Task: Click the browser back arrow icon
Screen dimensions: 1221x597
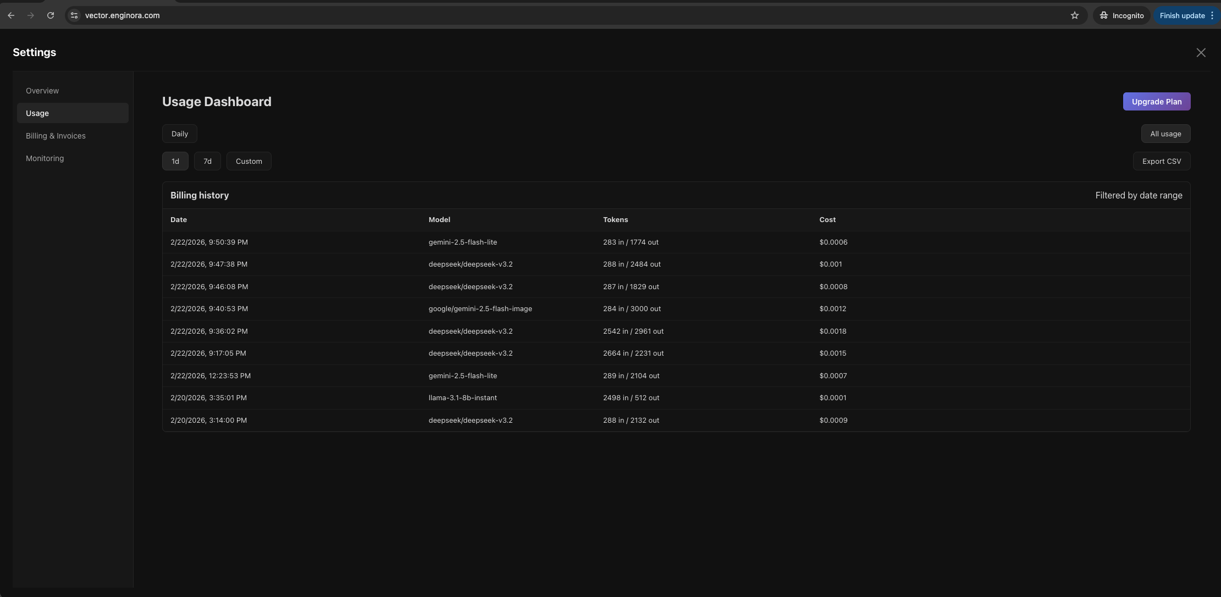Action: 11,15
